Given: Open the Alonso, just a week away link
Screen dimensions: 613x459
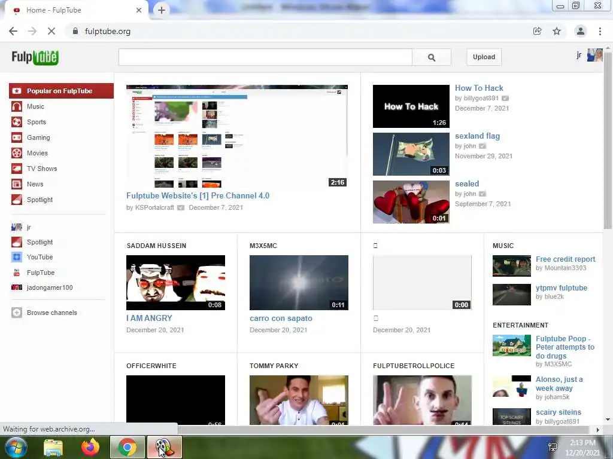Looking at the screenshot, I should 559,384.
